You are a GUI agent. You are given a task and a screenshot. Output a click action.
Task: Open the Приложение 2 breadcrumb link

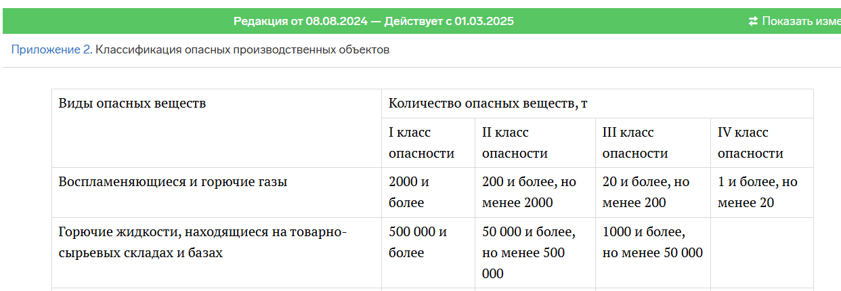click(51, 49)
